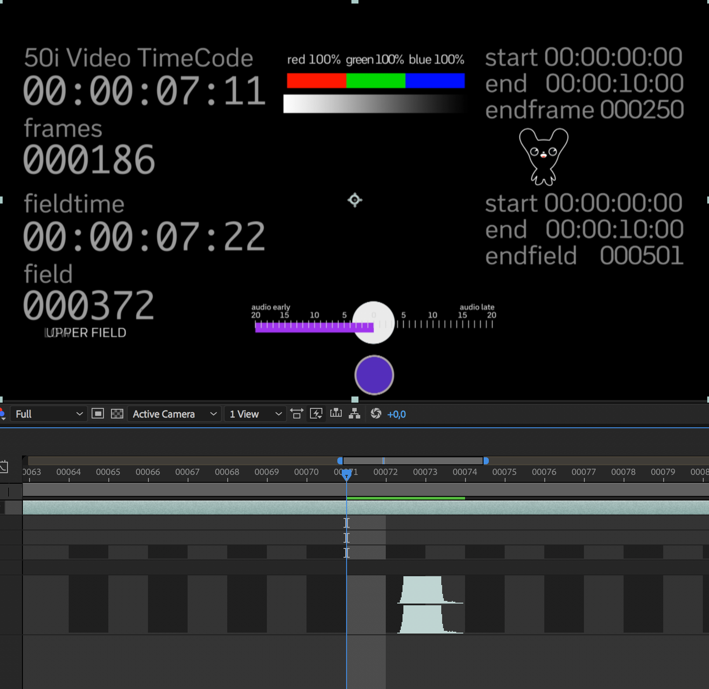Click frame 00069 on time ruler
This screenshot has width=709, height=689.
pos(267,472)
